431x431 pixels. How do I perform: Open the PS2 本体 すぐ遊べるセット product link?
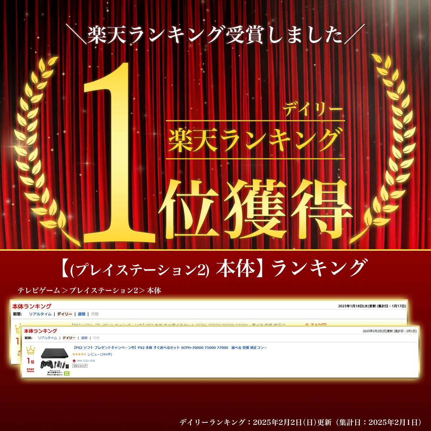(x=170, y=348)
